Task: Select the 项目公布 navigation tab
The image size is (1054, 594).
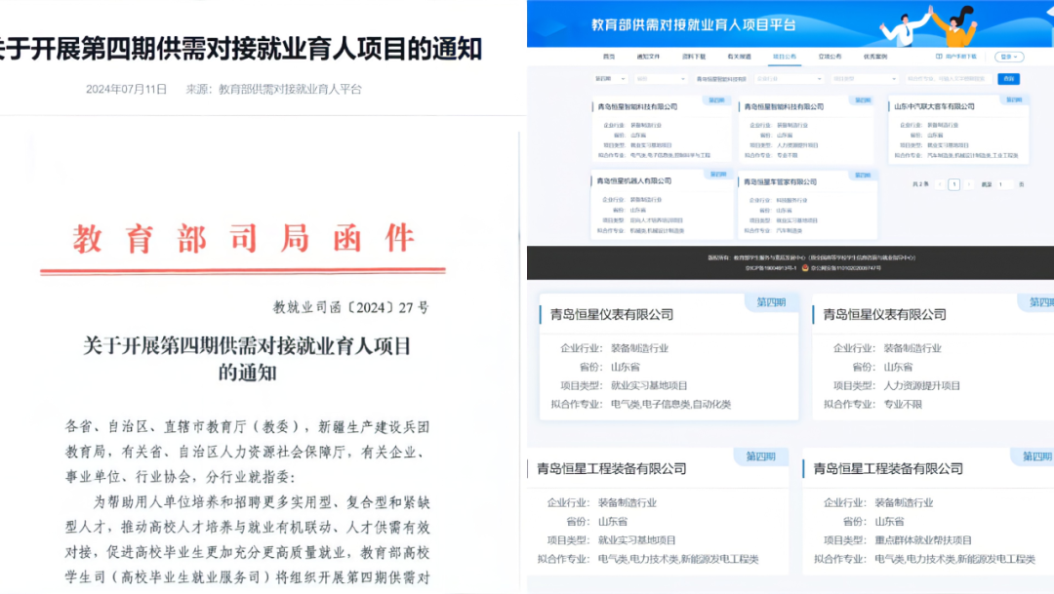Action: pos(784,57)
